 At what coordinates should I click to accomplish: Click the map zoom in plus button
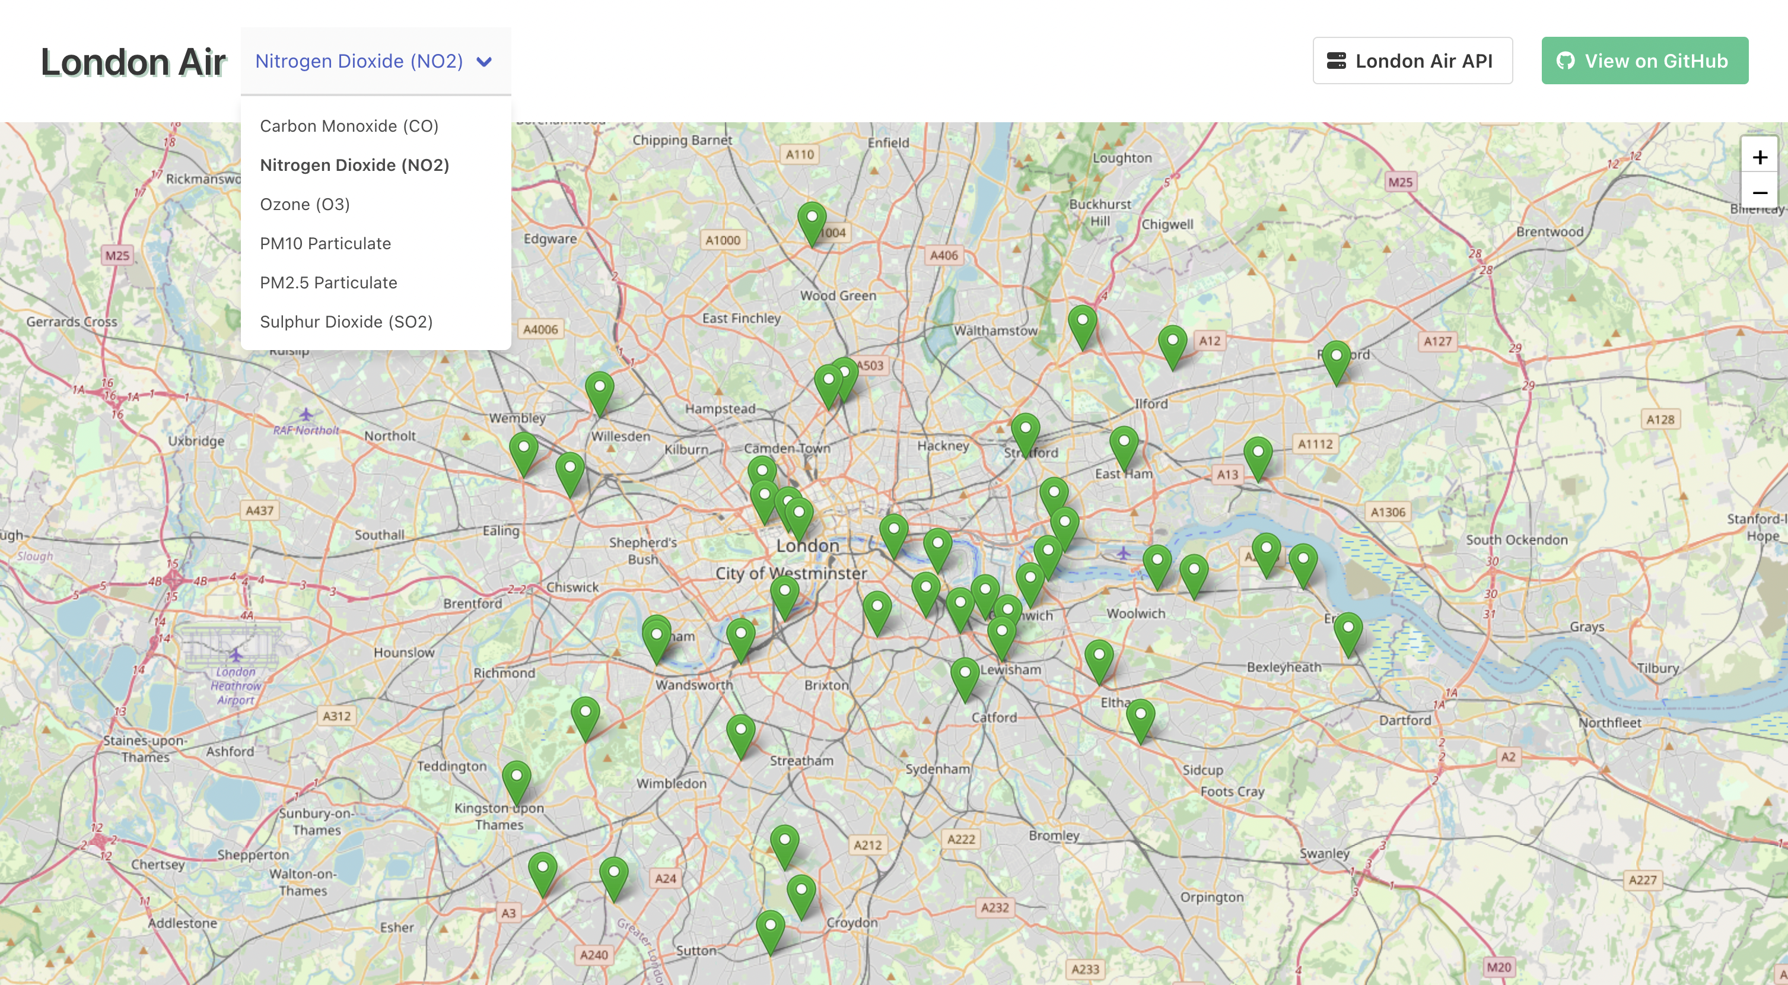pyautogui.click(x=1759, y=158)
